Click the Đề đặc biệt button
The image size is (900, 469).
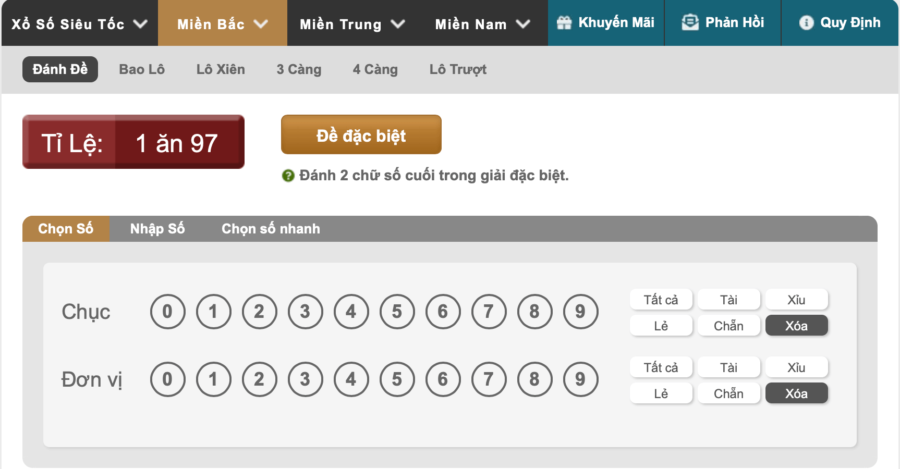tap(361, 134)
